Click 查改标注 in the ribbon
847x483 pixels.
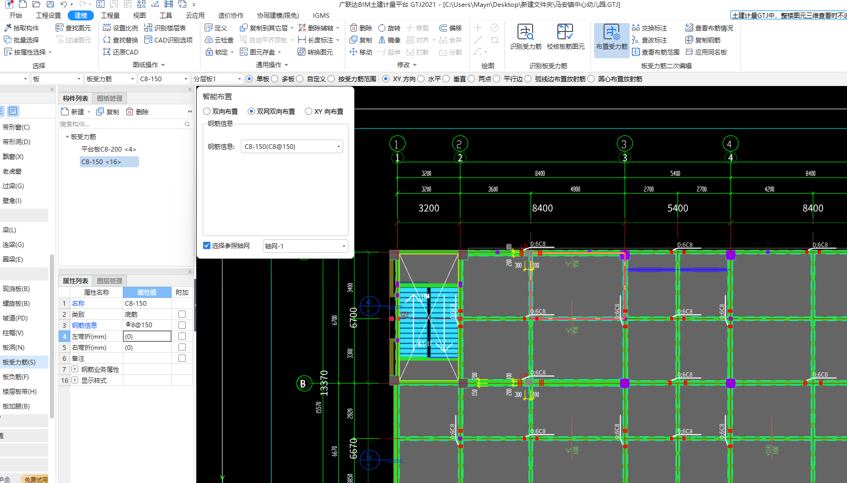650,40
